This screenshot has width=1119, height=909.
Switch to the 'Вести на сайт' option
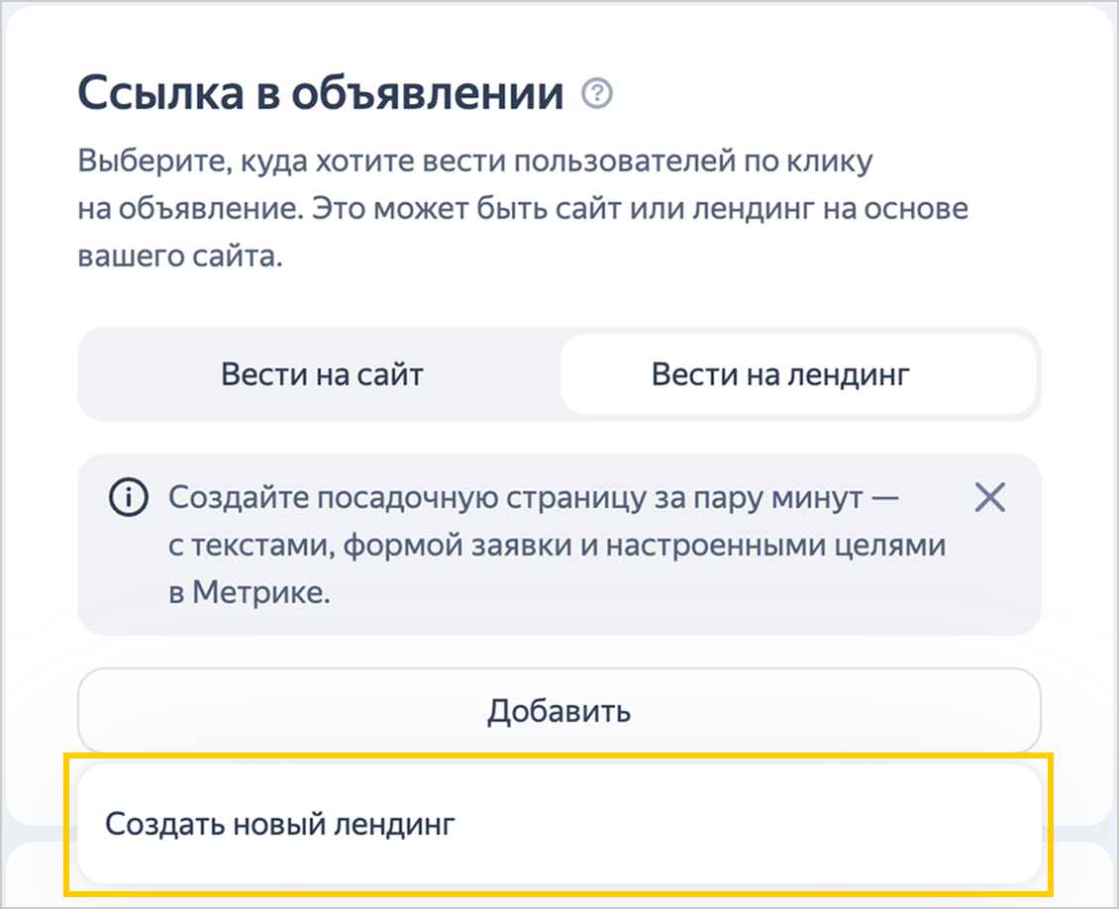tap(322, 374)
